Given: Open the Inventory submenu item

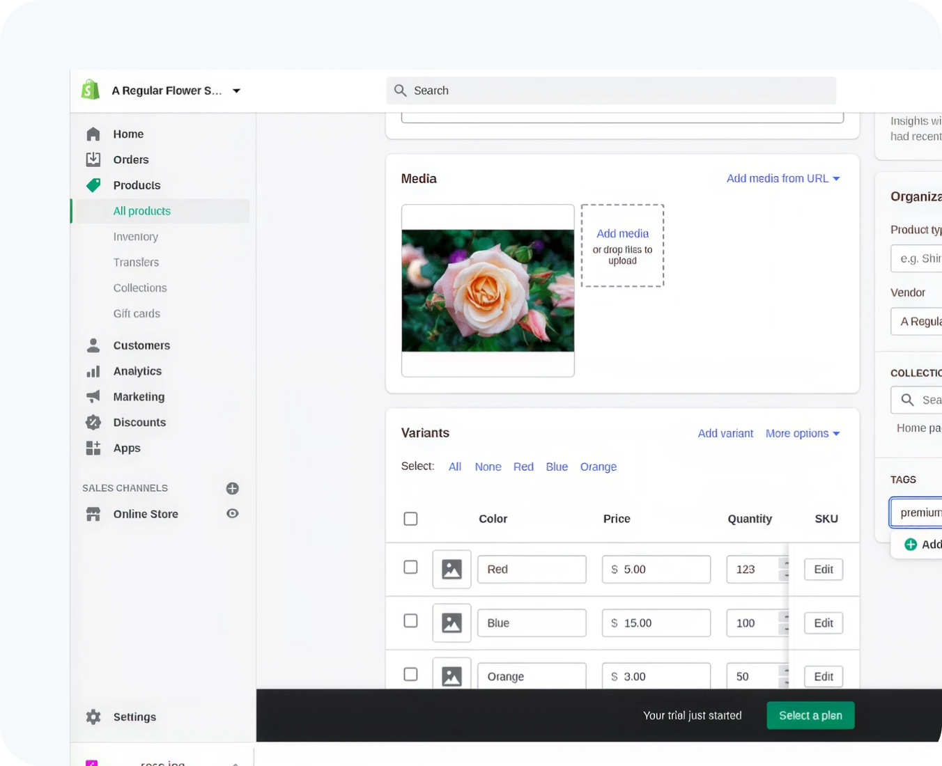Looking at the screenshot, I should click(x=136, y=237).
